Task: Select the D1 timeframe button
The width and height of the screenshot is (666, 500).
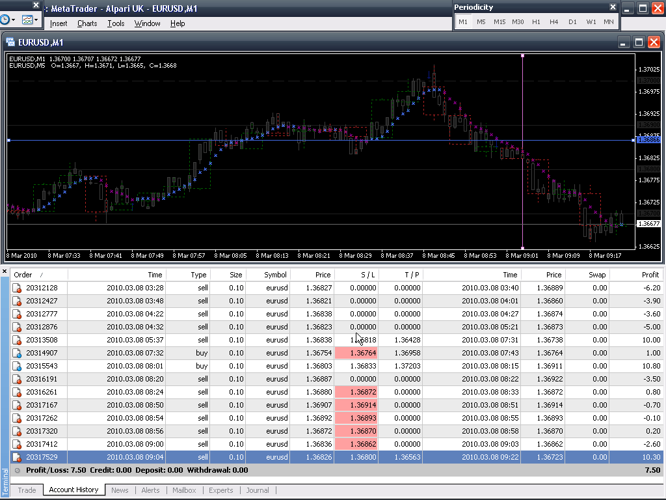Action: tap(572, 21)
